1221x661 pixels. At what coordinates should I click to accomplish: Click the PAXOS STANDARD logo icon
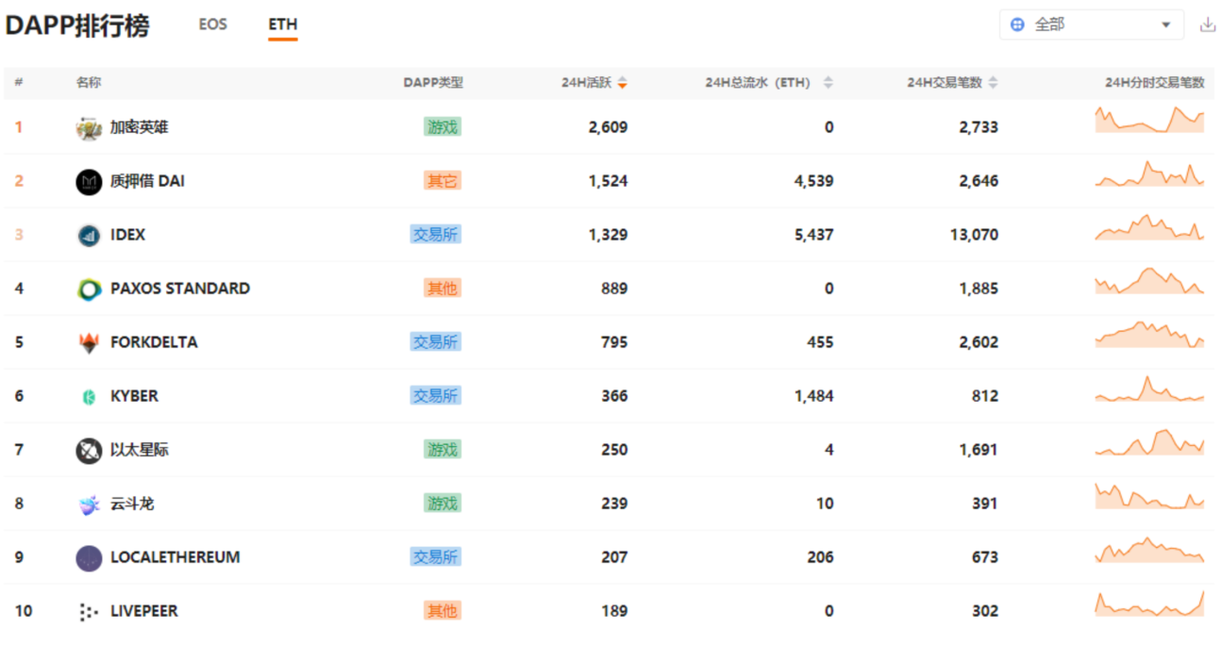(89, 289)
